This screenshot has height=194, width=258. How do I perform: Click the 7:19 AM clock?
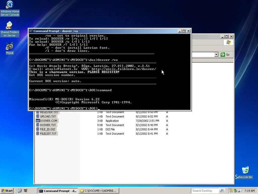click(x=249, y=191)
